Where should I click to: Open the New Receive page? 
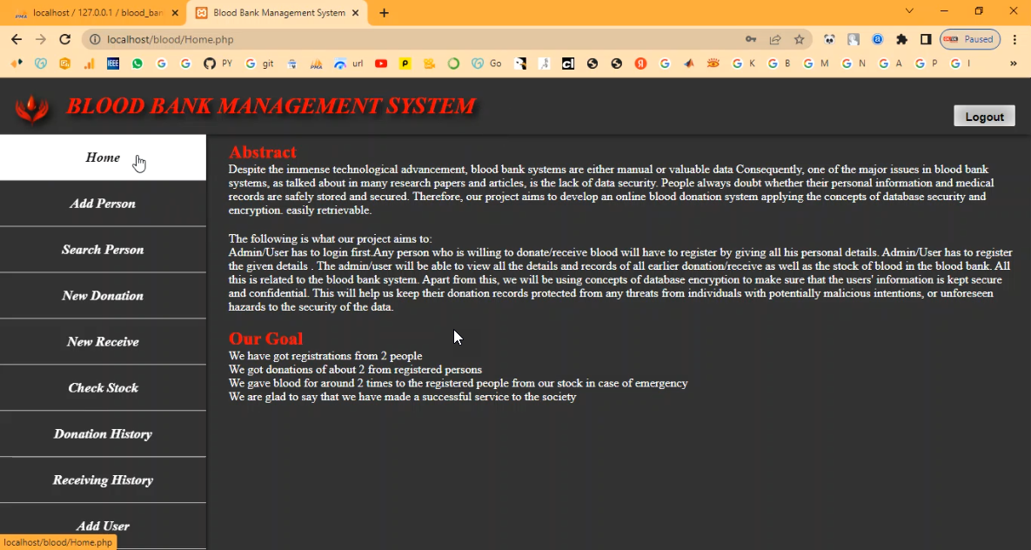pyautogui.click(x=103, y=341)
